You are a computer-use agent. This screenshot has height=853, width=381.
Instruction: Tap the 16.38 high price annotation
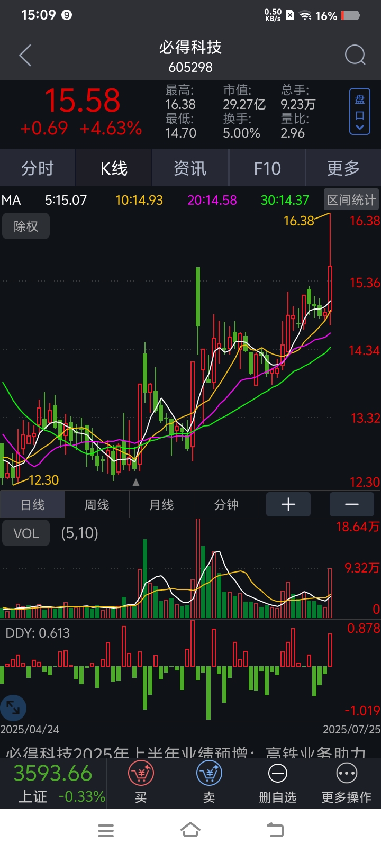299,220
